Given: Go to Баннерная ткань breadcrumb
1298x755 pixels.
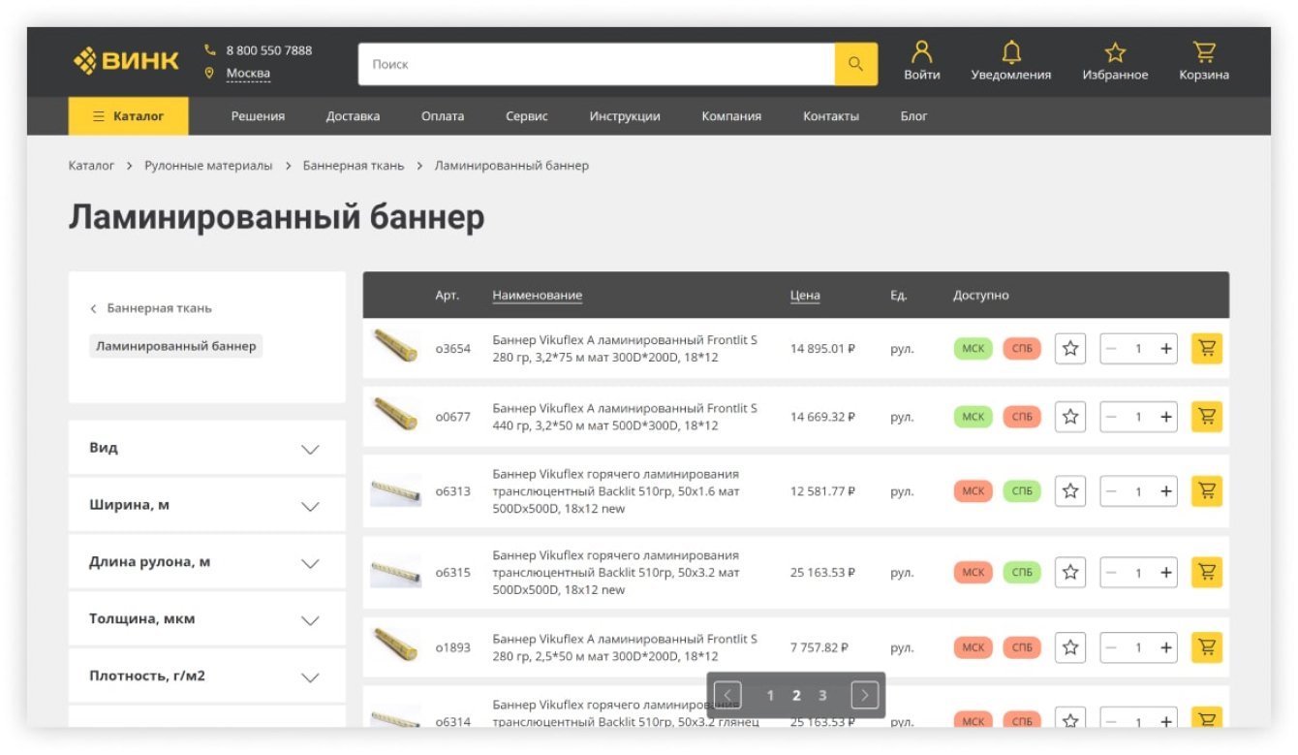Looking at the screenshot, I should (x=354, y=166).
